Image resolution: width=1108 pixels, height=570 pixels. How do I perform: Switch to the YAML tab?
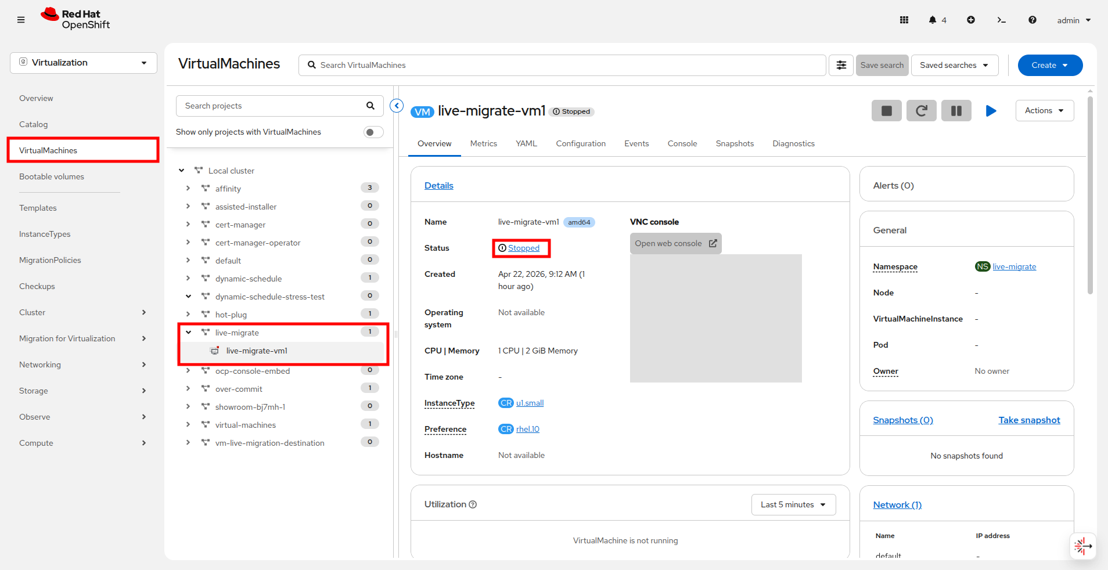[x=526, y=143]
